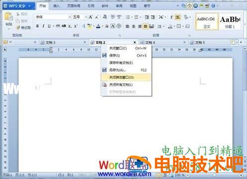Expand the styles gallery arrow
Screen dimensions: 247x179
(245, 24)
